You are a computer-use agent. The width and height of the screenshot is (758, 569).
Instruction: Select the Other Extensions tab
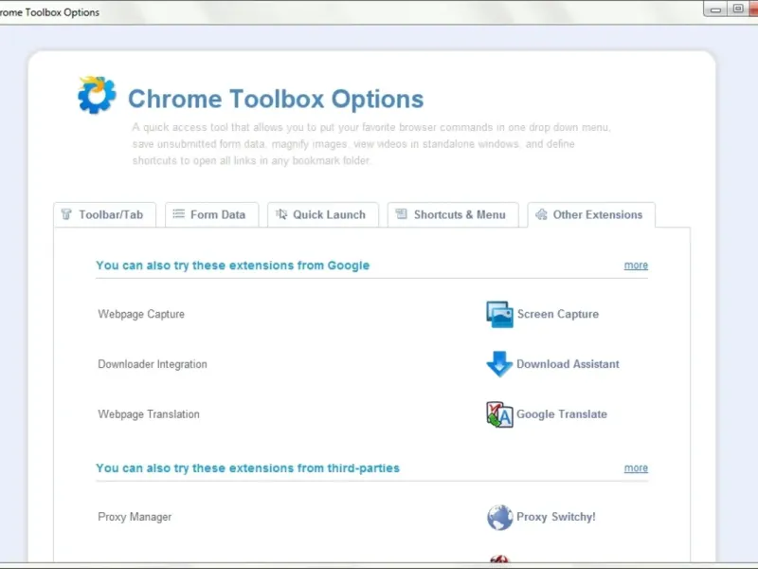click(x=591, y=214)
